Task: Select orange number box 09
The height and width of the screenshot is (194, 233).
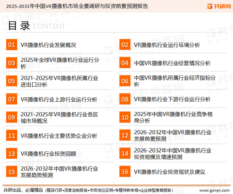Action: (x=11, y=117)
